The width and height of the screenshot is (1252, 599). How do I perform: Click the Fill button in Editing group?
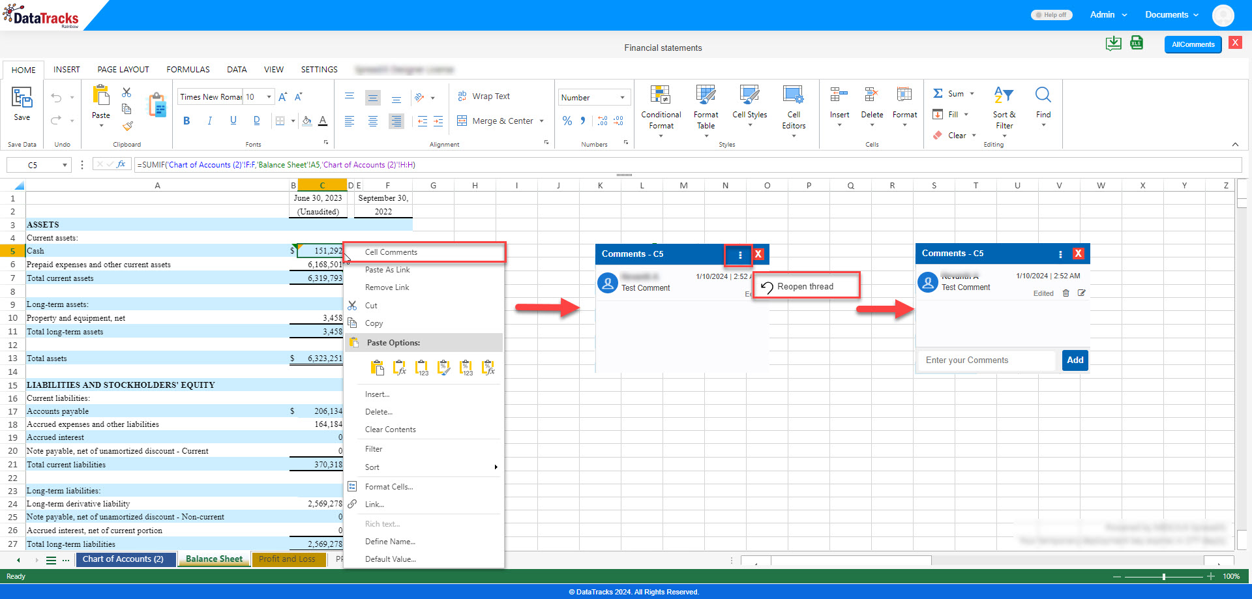coord(950,115)
